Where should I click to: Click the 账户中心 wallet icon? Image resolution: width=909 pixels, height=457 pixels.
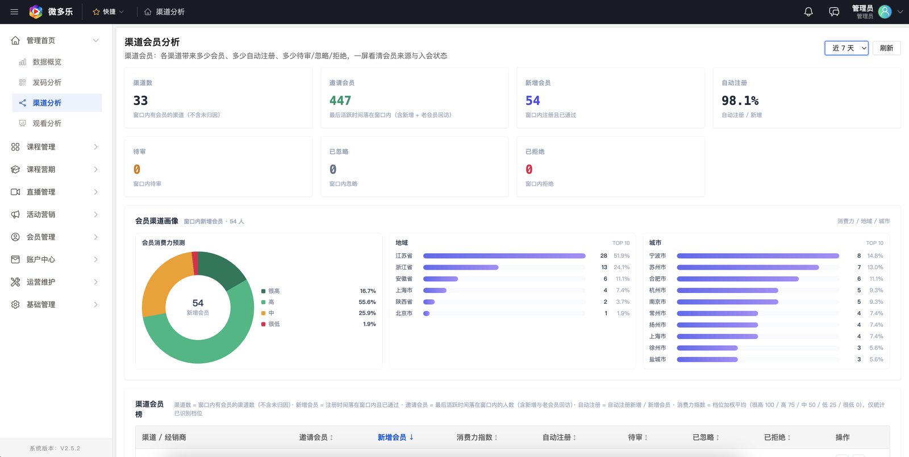[x=15, y=259]
